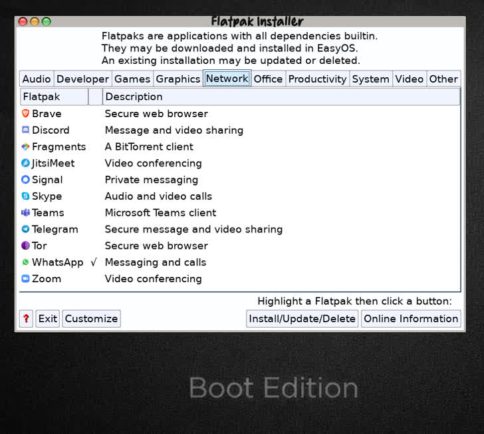484x434 pixels.
Task: Select the Discord icon in list
Action: [26, 130]
